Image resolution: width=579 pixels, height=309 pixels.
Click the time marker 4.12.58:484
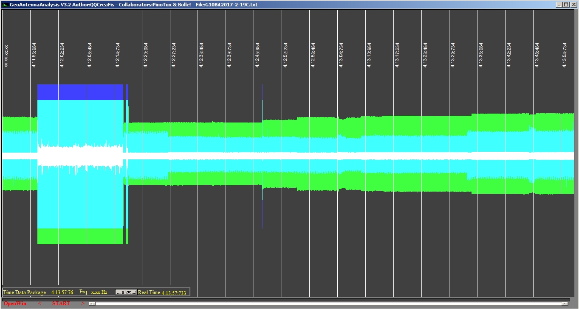point(313,55)
